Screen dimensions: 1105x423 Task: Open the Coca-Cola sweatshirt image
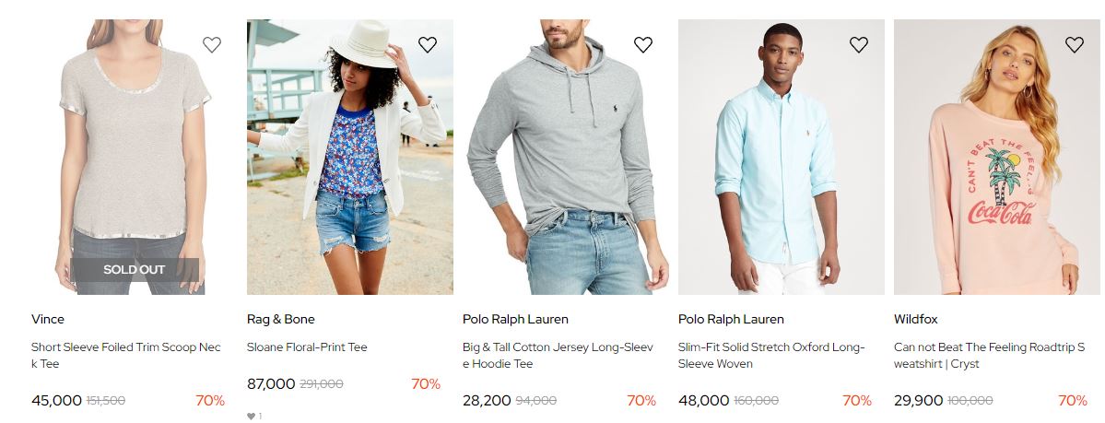tap(996, 157)
